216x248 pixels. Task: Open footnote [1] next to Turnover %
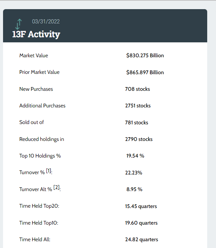click(48, 171)
